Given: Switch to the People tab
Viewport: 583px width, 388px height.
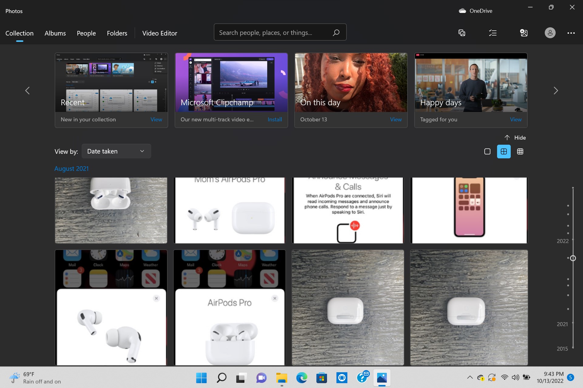Looking at the screenshot, I should pyautogui.click(x=86, y=33).
